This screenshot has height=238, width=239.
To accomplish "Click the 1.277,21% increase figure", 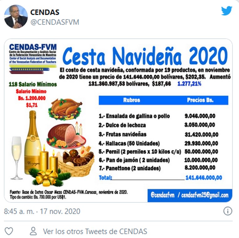I will point(189,84).
